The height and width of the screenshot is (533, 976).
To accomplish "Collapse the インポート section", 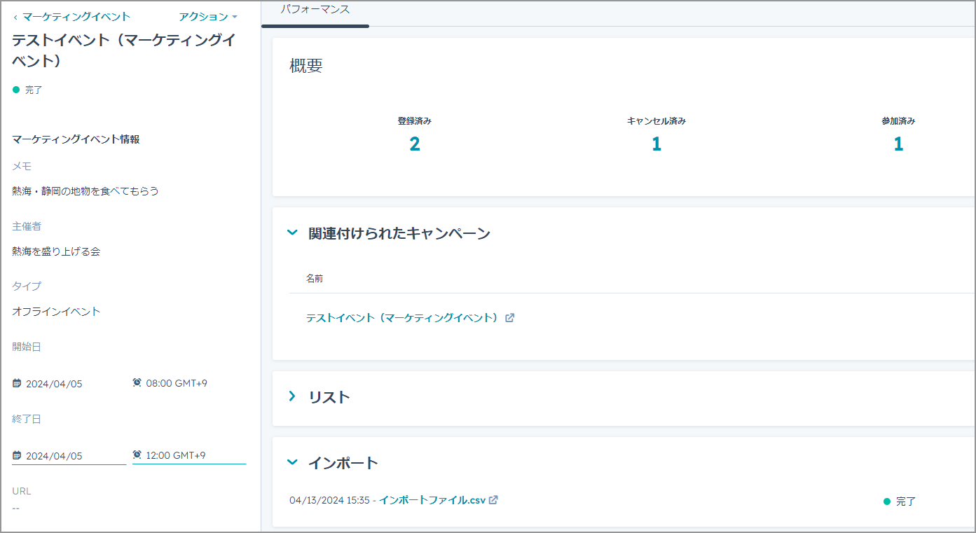I will pyautogui.click(x=293, y=462).
